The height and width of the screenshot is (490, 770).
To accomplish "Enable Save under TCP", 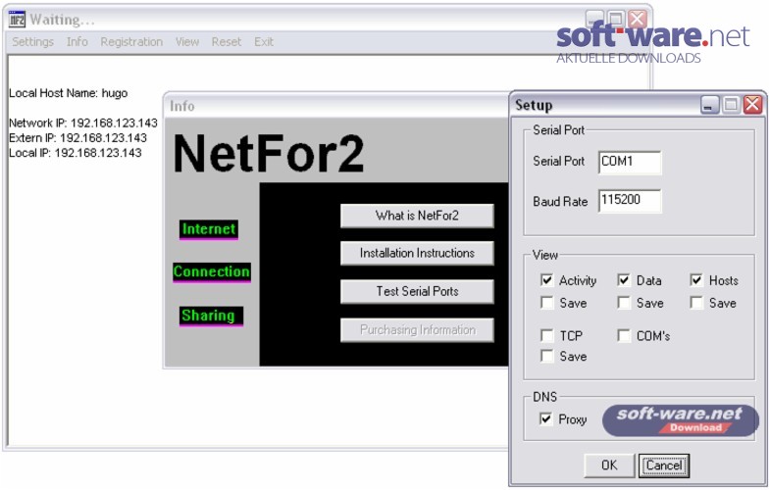I will coord(546,356).
